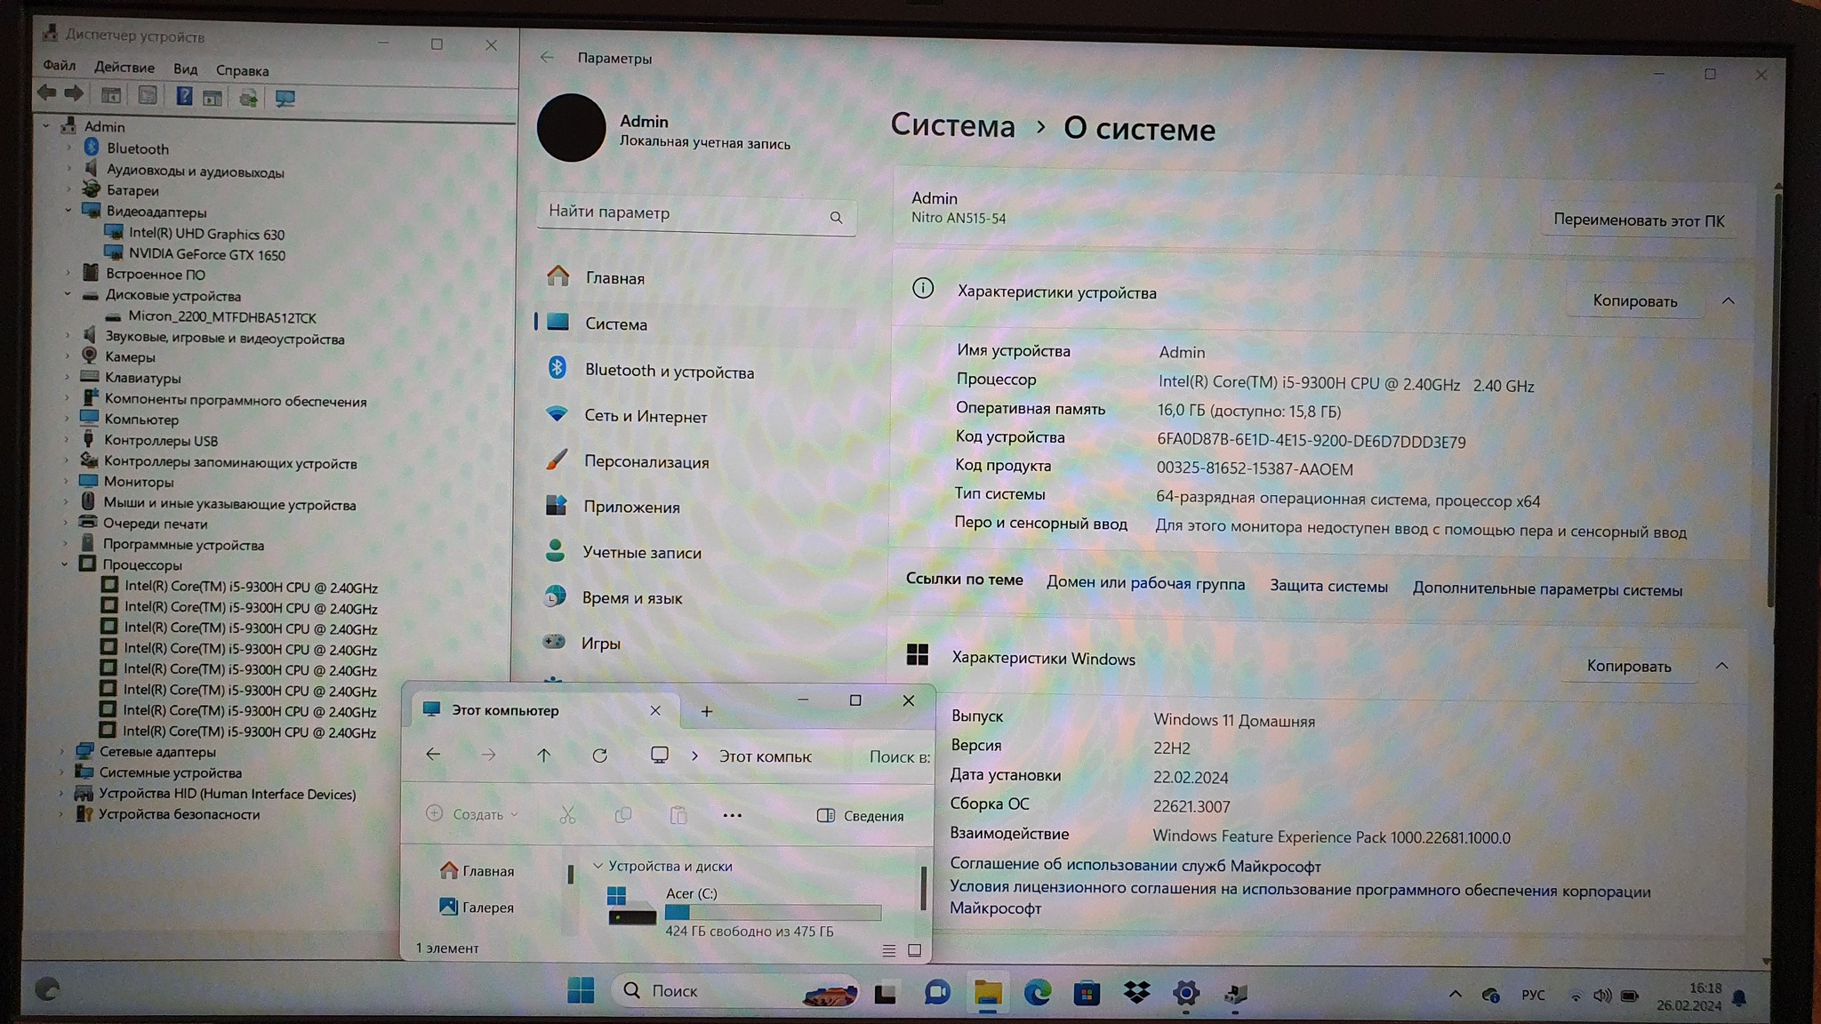The height and width of the screenshot is (1024, 1821).
Task: Open the Explorer more options ellipsis
Action: click(x=732, y=815)
